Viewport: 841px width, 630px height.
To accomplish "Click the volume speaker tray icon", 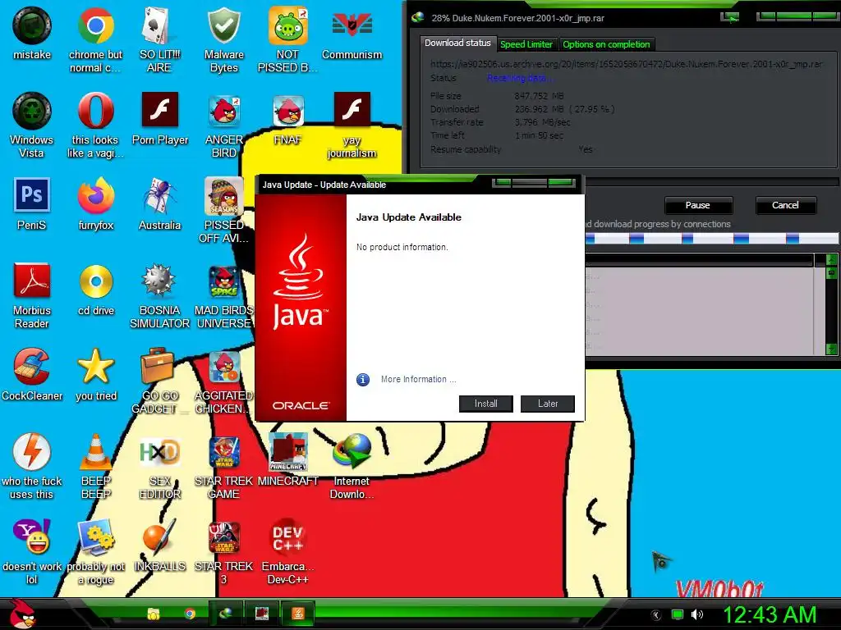I will 697,614.
